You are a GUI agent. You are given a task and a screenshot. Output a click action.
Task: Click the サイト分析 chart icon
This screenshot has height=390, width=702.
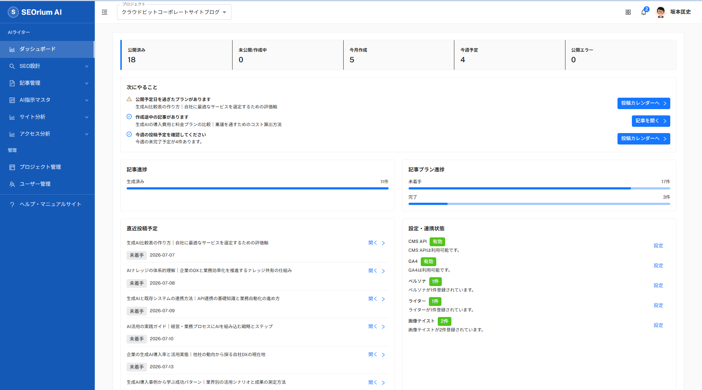click(x=12, y=117)
